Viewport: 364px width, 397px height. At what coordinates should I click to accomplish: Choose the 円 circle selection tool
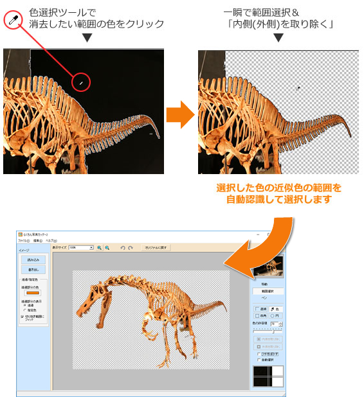click(275, 315)
